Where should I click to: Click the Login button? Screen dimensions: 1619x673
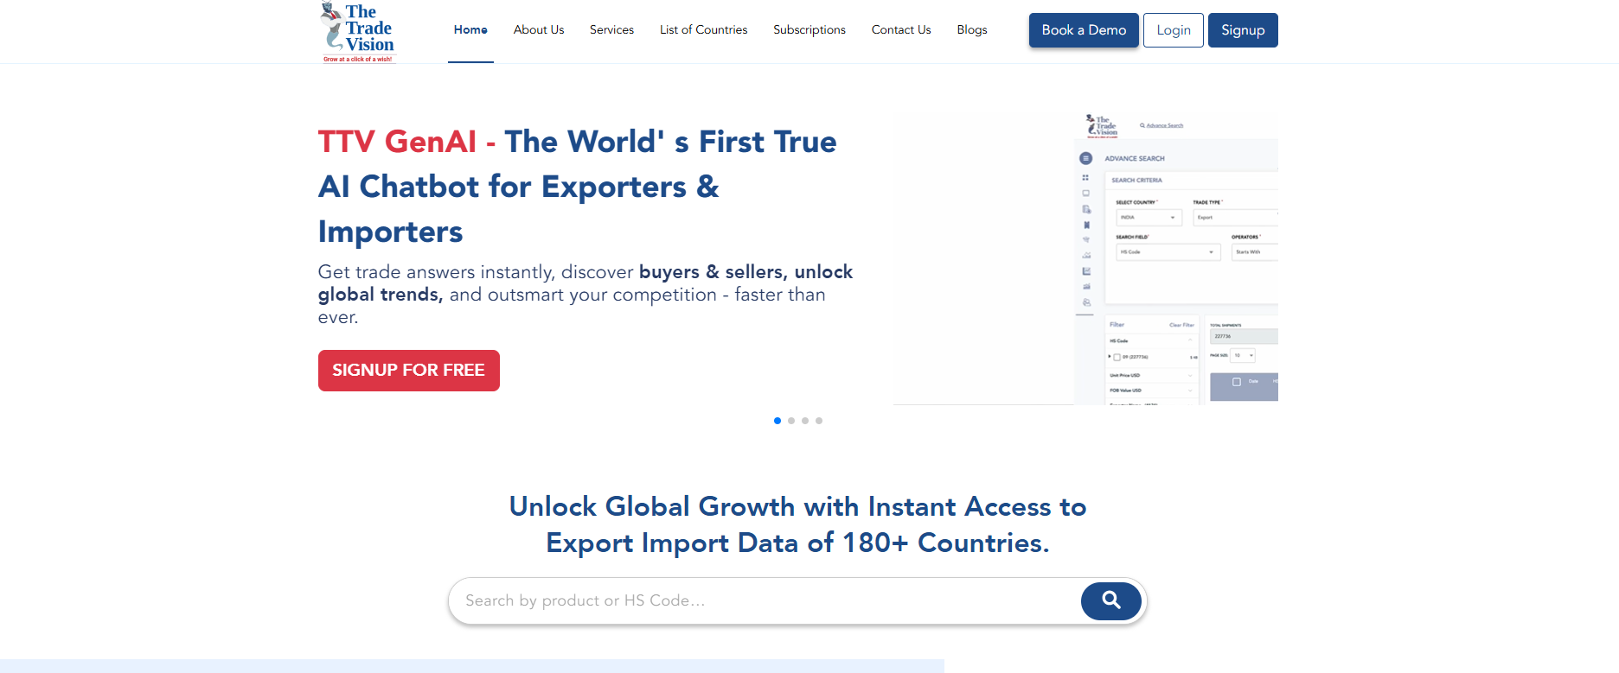point(1173,30)
